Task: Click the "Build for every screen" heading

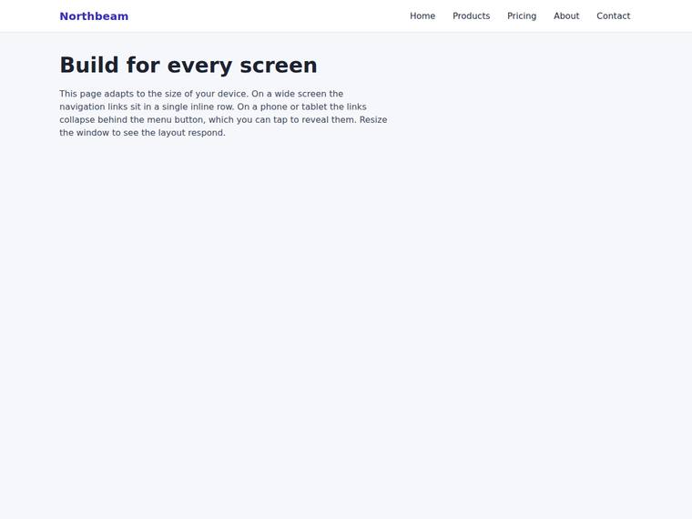Action: (188, 66)
